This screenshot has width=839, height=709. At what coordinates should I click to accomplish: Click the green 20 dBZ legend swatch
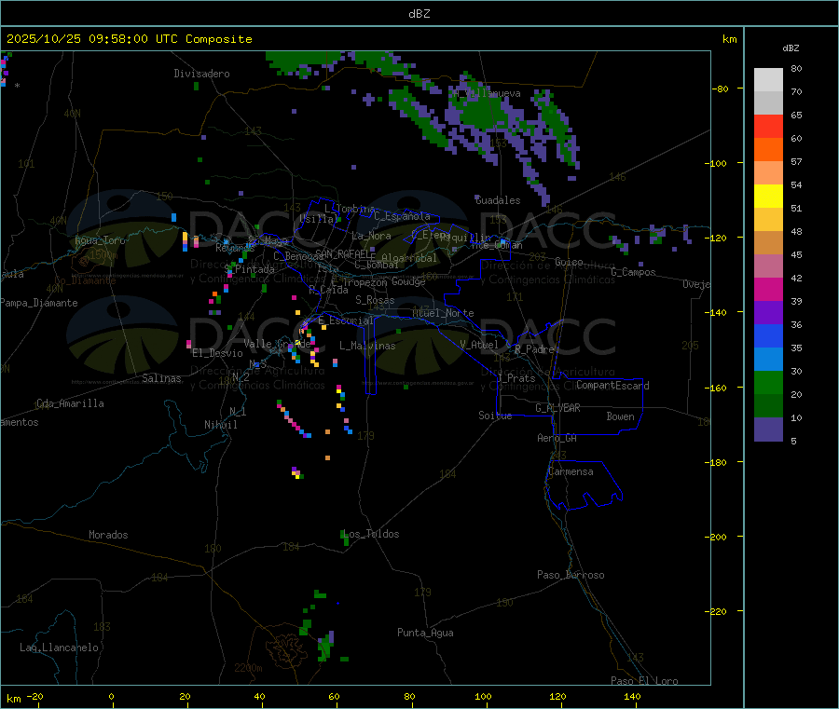(768, 382)
